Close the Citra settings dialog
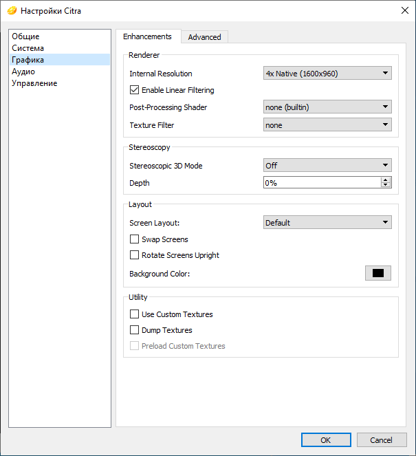 tap(405, 10)
